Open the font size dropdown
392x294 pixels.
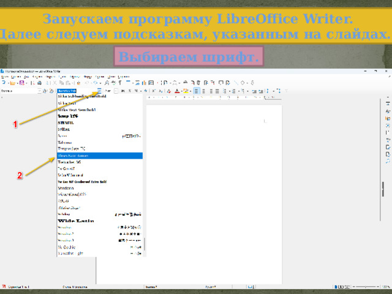[116, 91]
